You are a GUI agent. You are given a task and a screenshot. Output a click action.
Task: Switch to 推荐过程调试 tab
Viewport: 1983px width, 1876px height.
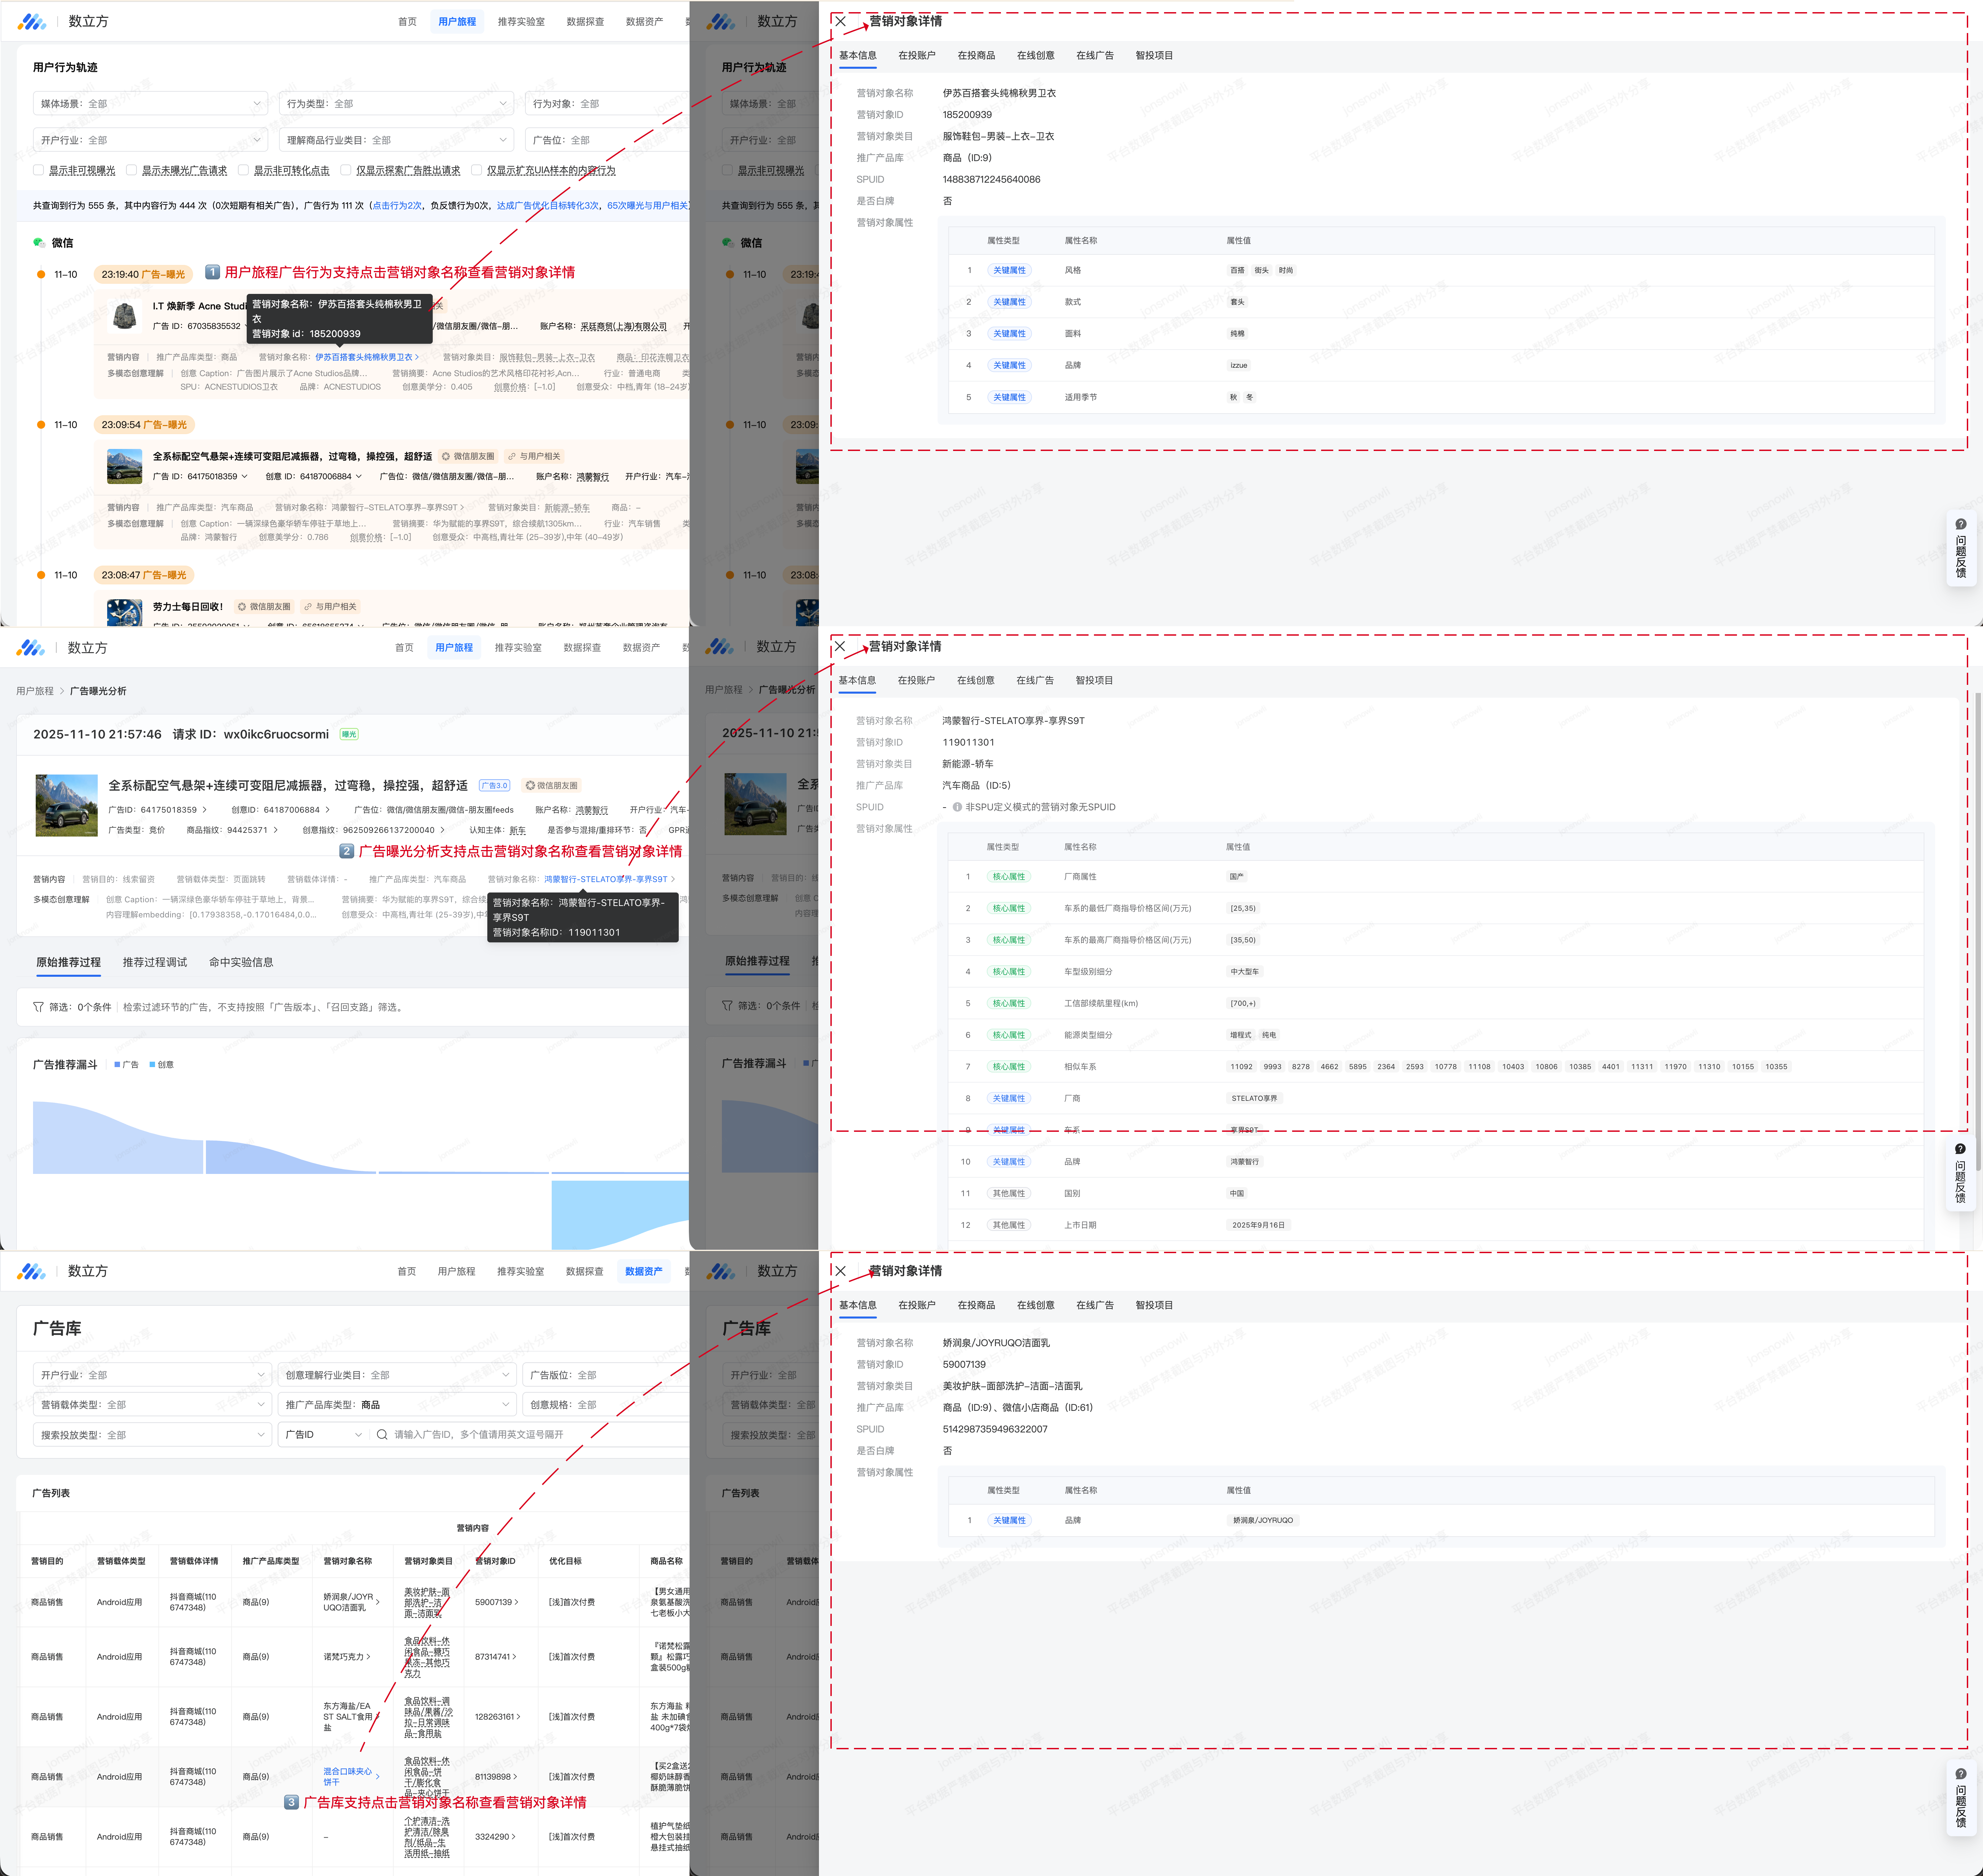155,962
